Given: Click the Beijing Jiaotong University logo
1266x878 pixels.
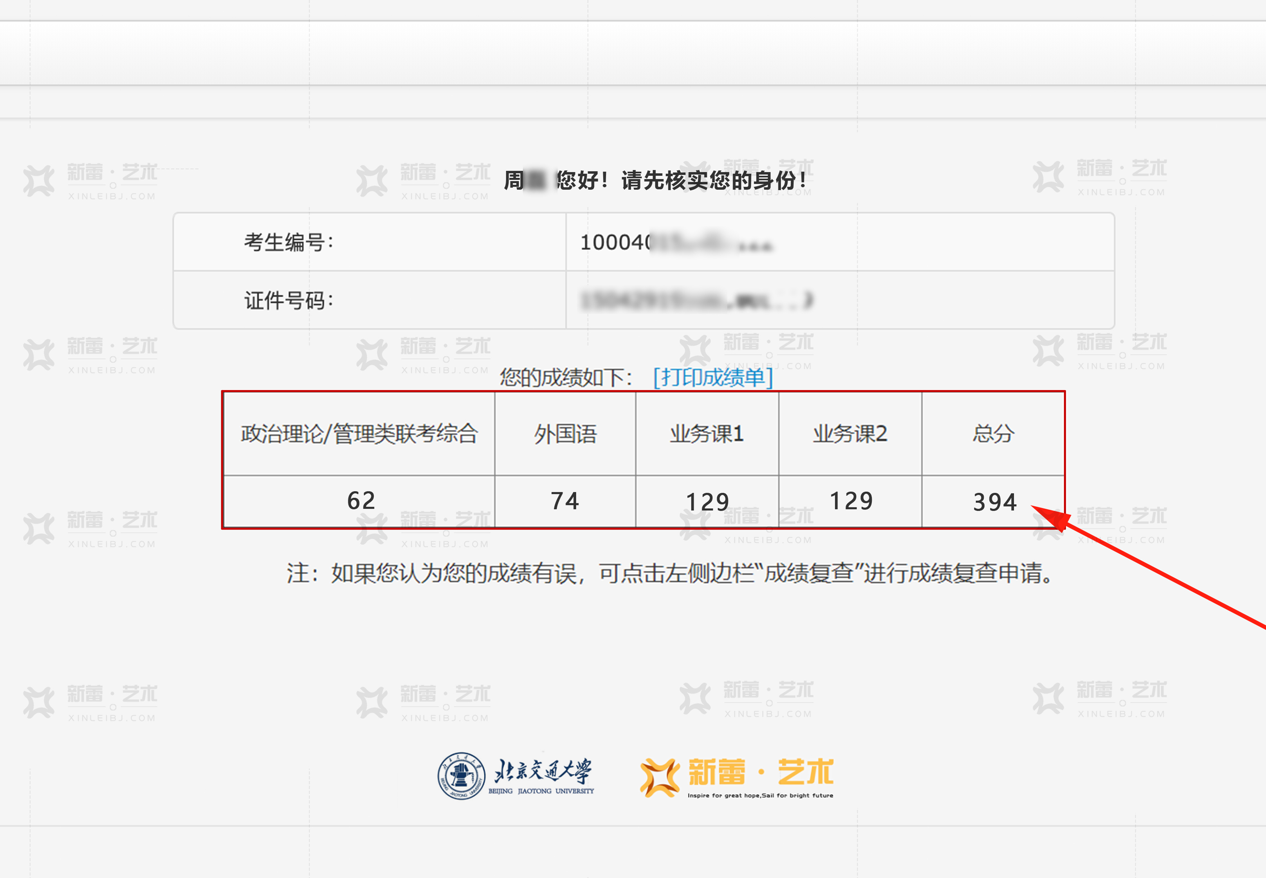Looking at the screenshot, I should click(516, 776).
